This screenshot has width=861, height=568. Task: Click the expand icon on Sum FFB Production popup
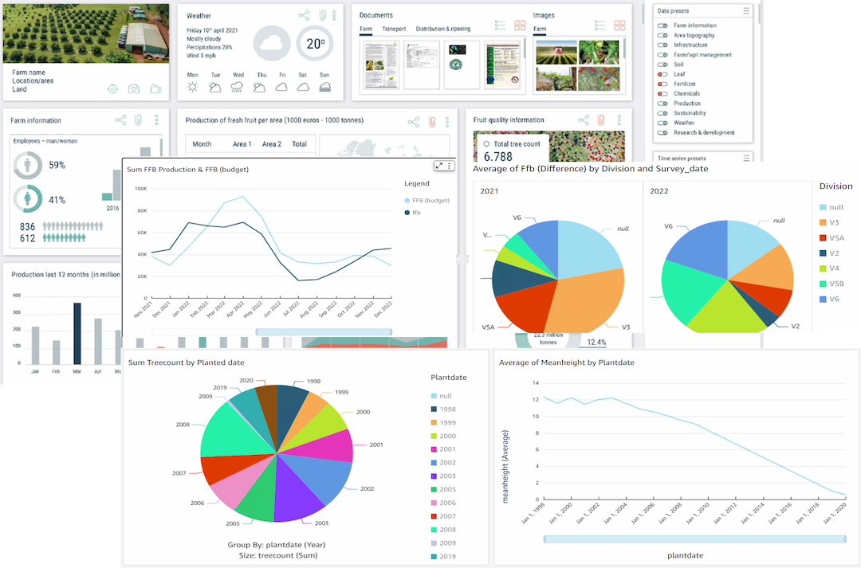coord(439,166)
